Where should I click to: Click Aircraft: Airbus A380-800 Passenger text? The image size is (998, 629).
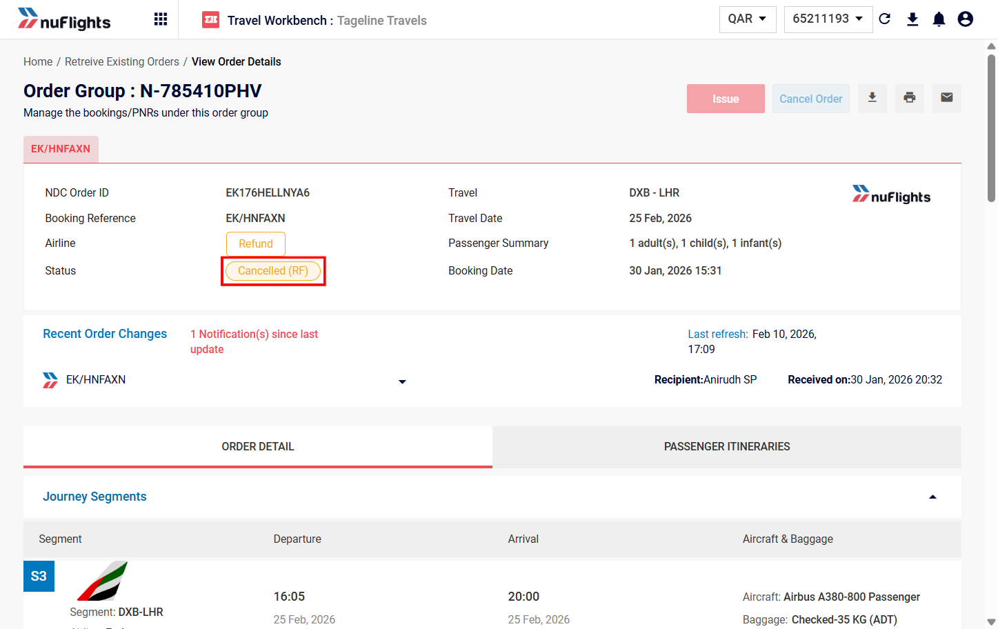point(831,597)
